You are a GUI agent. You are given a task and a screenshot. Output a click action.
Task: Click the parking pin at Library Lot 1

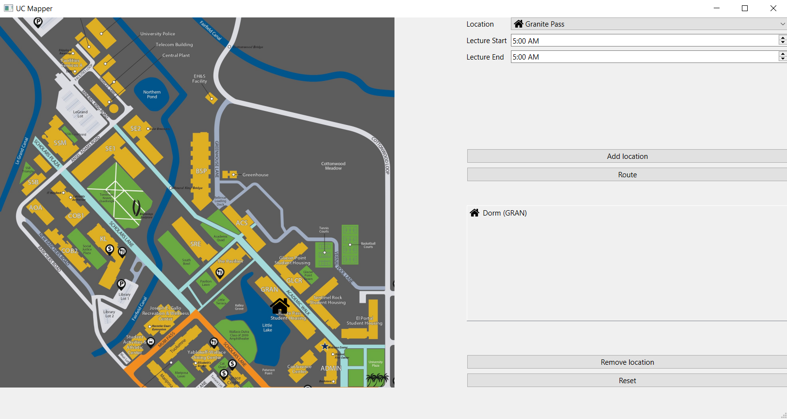pyautogui.click(x=121, y=284)
